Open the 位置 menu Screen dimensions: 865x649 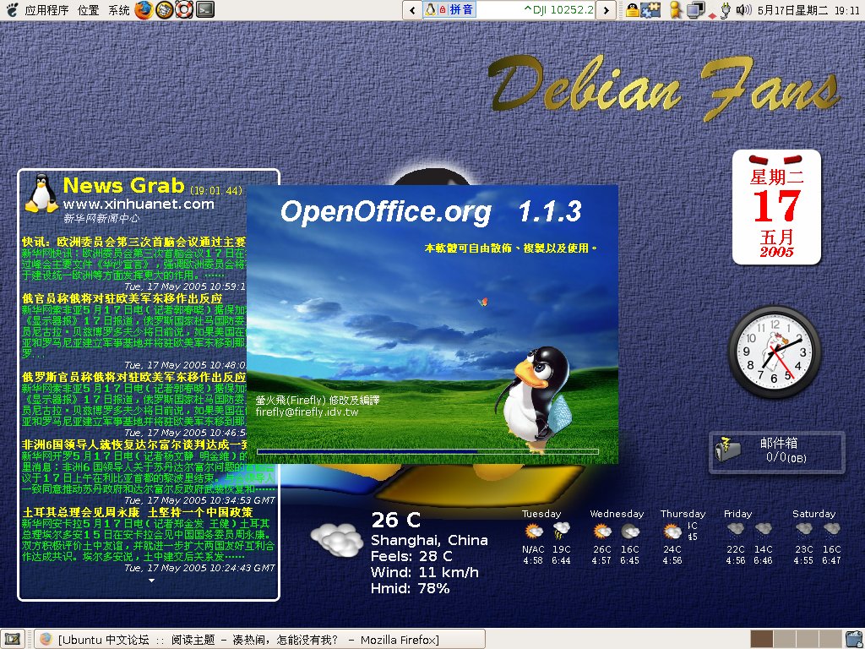click(88, 10)
